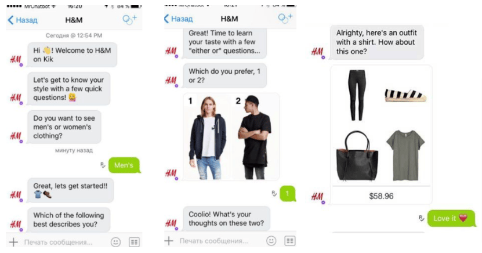Tap plus attachment icon in middle chat
This screenshot has height=253, width=482.
pos(169,241)
